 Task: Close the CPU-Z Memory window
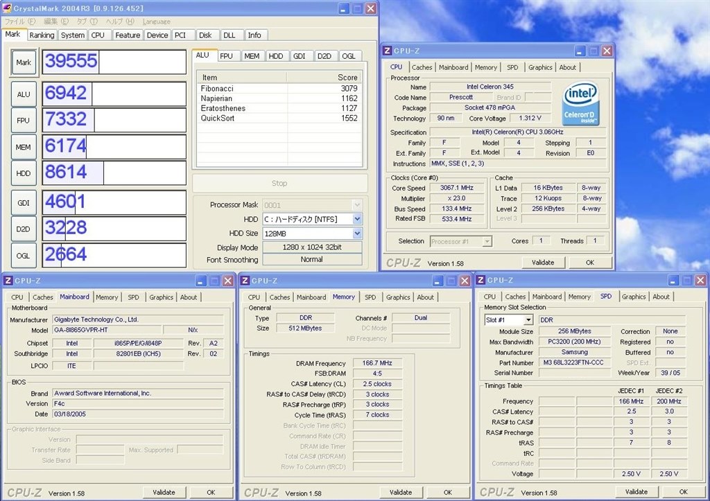point(465,281)
